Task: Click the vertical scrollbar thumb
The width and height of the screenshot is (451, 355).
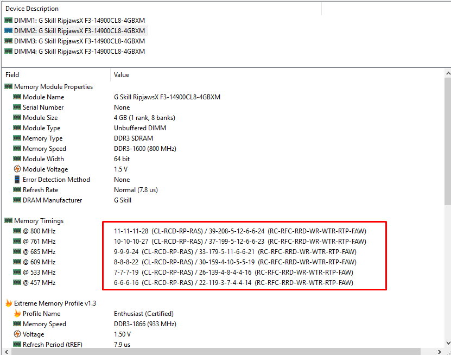Action: pos(448,141)
